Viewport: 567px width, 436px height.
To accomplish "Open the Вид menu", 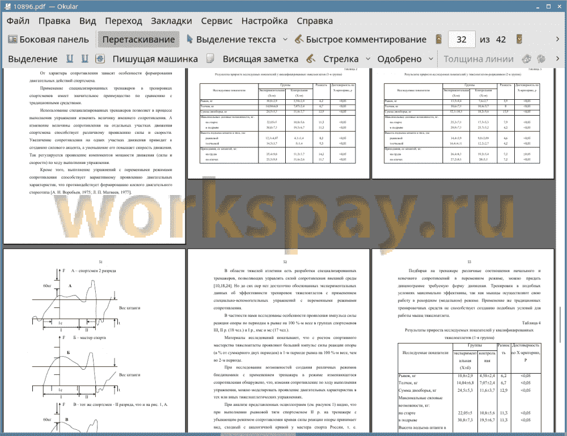I will coord(87,21).
